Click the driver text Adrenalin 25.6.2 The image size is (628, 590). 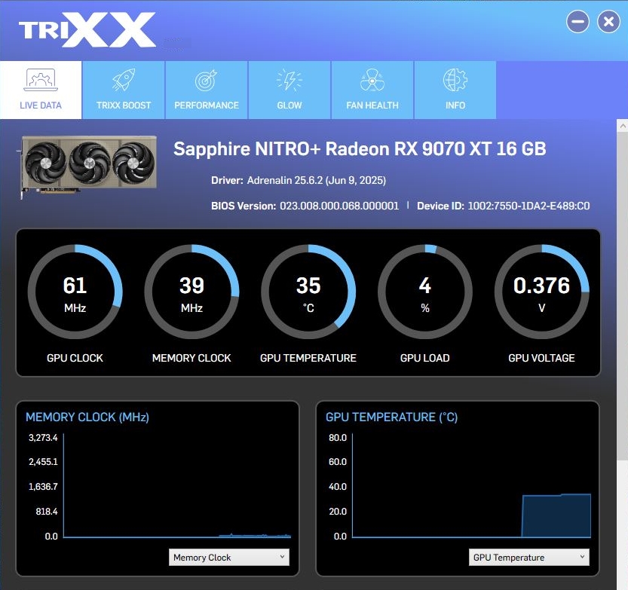pyautogui.click(x=317, y=180)
